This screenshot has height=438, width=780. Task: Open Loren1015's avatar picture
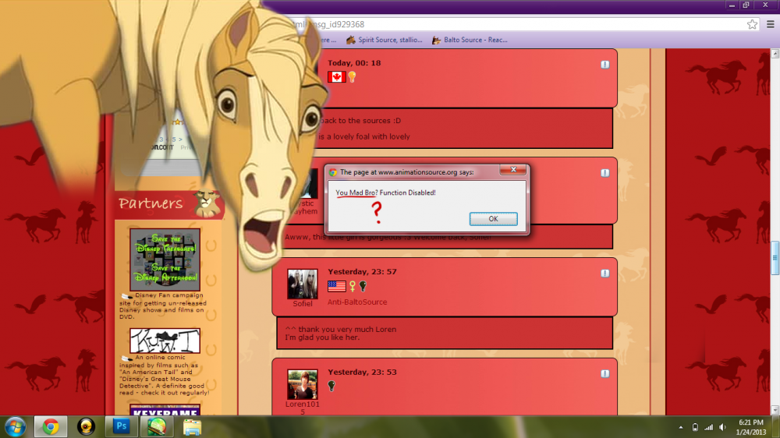303,384
